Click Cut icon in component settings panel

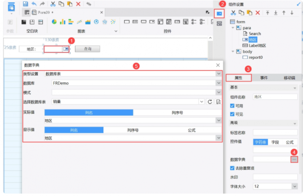pyautogui.click(x=233, y=13)
